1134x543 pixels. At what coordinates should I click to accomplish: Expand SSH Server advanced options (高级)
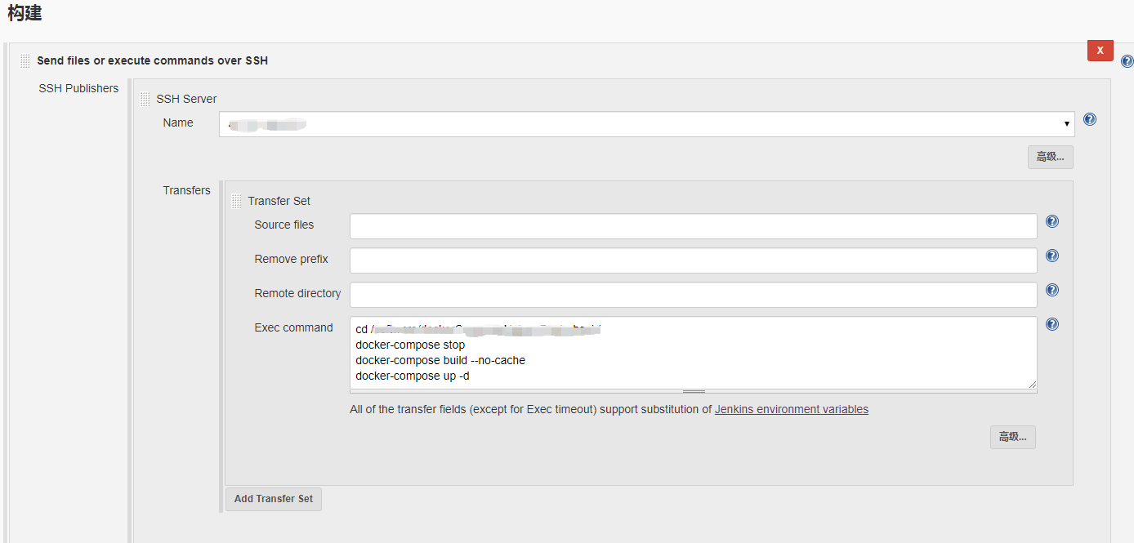pyautogui.click(x=1050, y=157)
